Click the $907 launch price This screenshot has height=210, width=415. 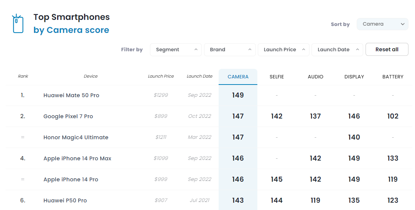click(x=161, y=200)
